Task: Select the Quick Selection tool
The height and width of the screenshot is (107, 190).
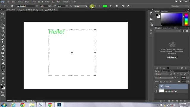Action: pyautogui.click(x=3, y=24)
